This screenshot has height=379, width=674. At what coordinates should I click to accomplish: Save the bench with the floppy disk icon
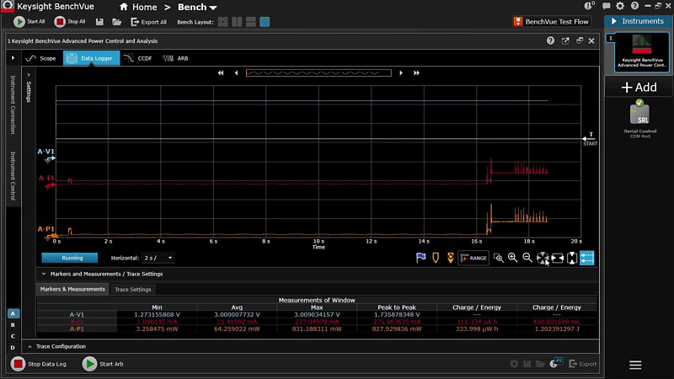(x=99, y=22)
